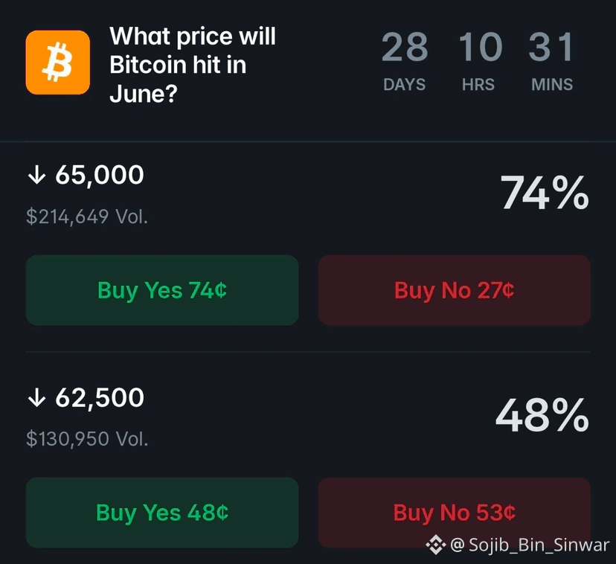Buy No at 53¢
The width and height of the screenshot is (616, 564).
(x=454, y=513)
